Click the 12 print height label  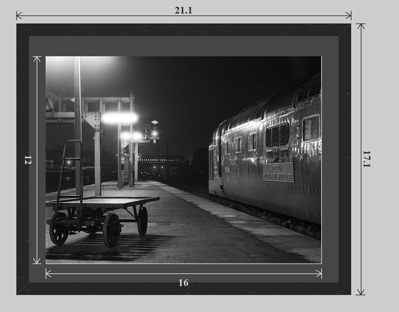pyautogui.click(x=28, y=160)
